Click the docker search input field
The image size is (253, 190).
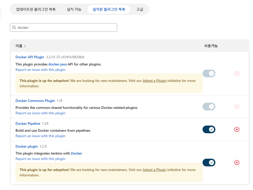click(x=64, y=27)
